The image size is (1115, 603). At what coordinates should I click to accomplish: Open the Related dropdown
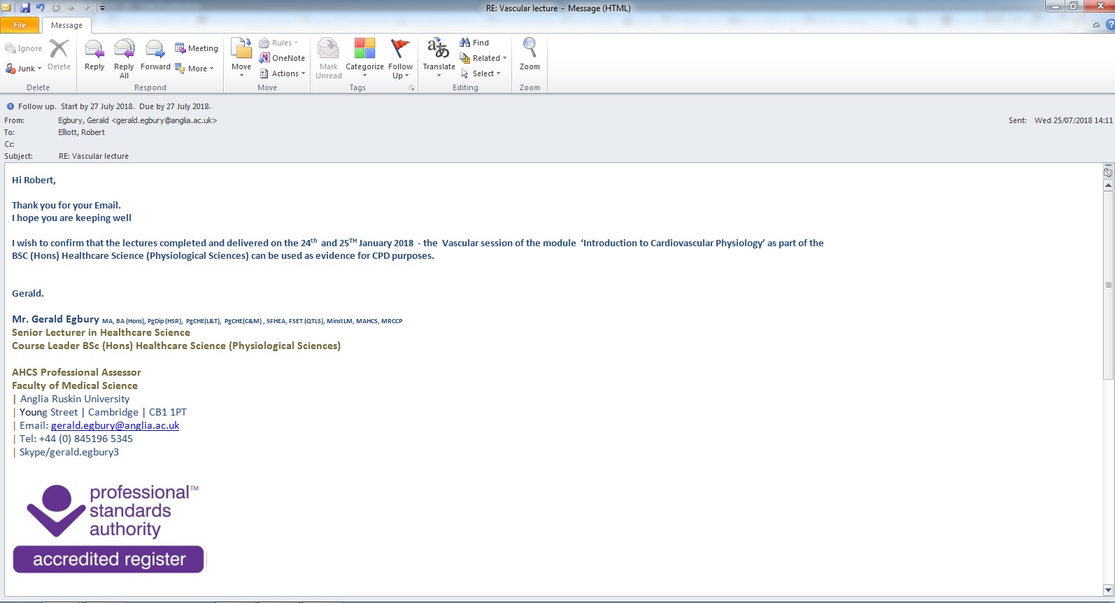(483, 58)
